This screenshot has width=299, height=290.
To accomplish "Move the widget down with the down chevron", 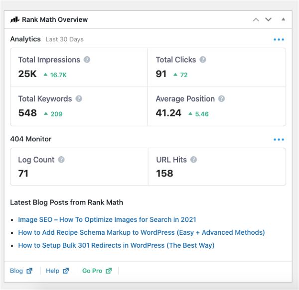I will coord(268,19).
